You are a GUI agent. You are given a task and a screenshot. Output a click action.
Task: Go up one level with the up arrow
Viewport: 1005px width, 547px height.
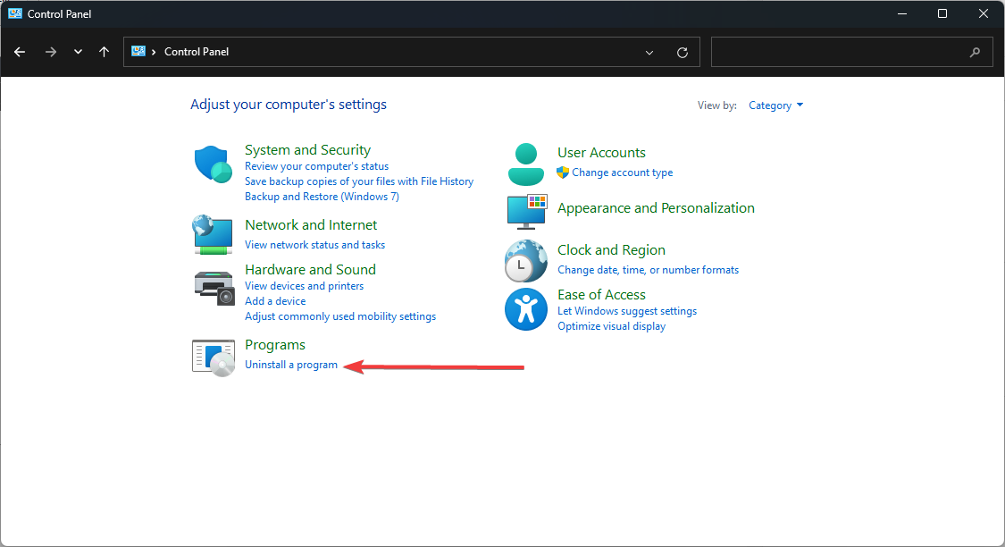104,52
